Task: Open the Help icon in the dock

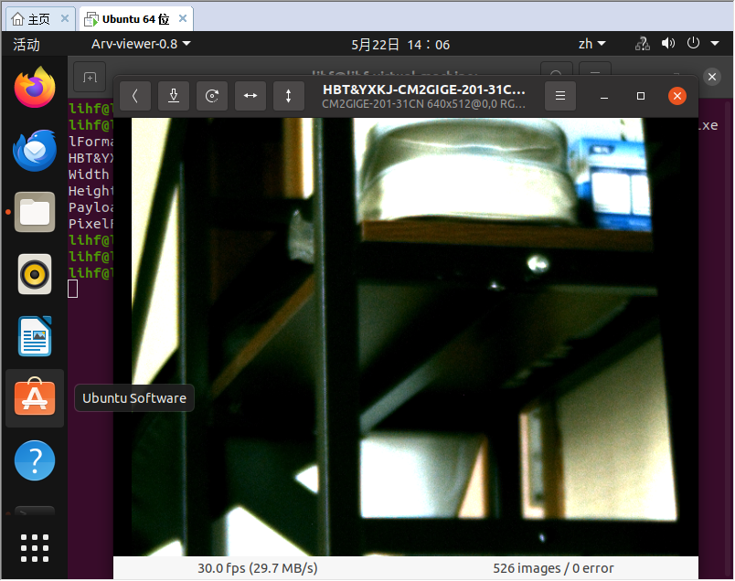Action: coord(35,460)
